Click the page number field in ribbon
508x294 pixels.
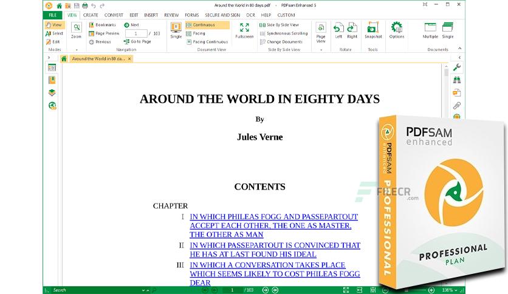click(136, 33)
